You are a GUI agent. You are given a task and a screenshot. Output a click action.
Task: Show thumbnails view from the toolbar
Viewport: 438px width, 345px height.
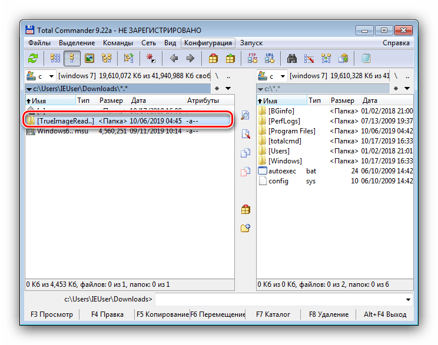[89, 58]
